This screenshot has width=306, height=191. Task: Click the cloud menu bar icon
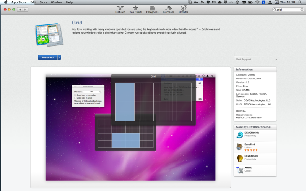click(x=220, y=2)
